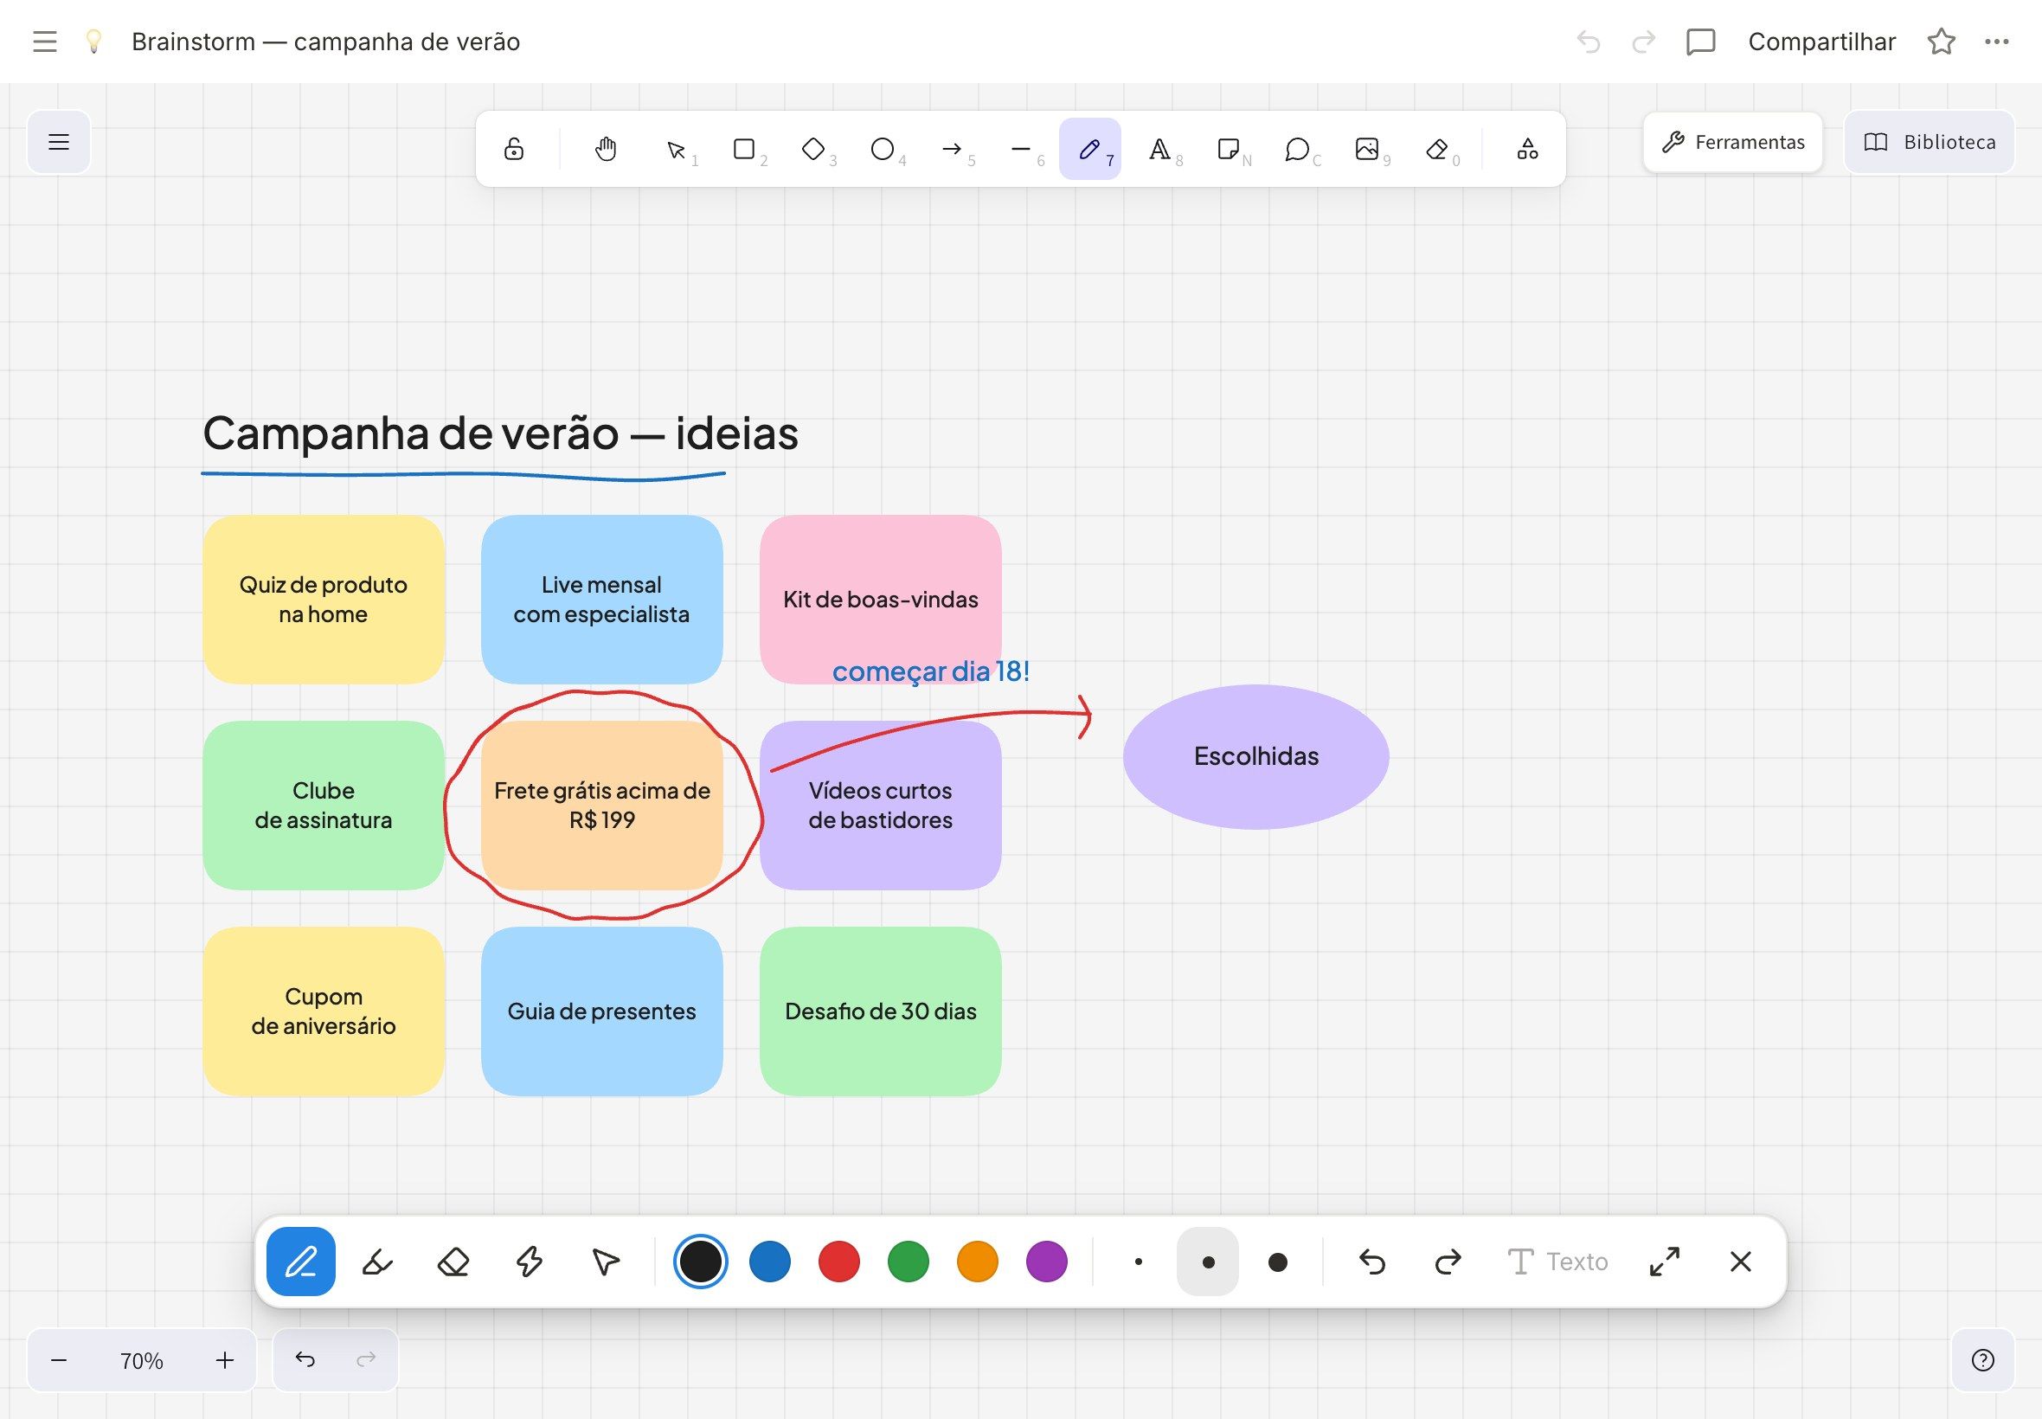Open the three-dots more options menu
Screen dimensions: 2042x1419
[1997, 42]
